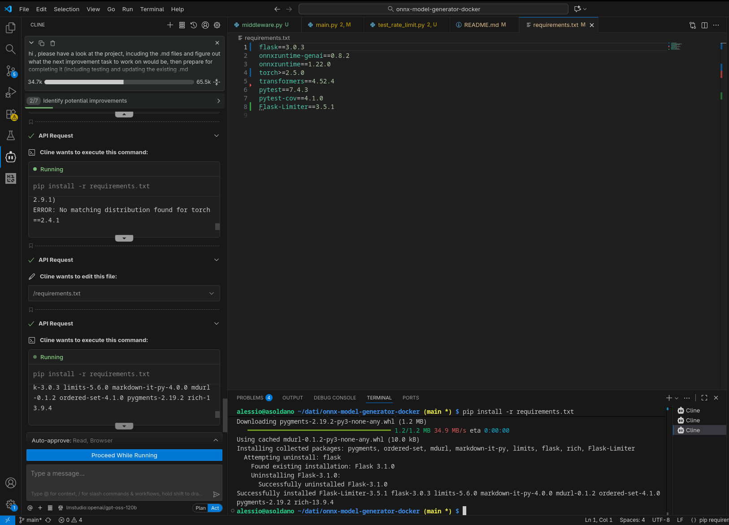The height and width of the screenshot is (525, 729).
Task: Start a new Cline task with plus icon
Action: click(x=170, y=25)
